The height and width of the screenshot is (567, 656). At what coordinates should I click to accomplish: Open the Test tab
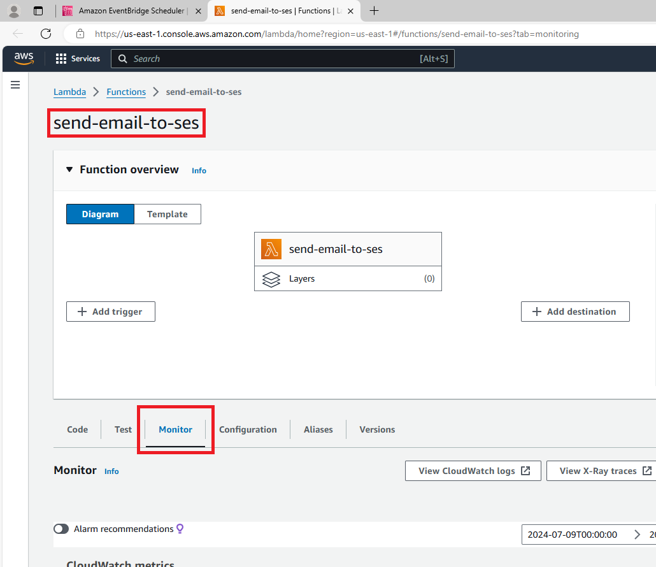[x=123, y=430]
